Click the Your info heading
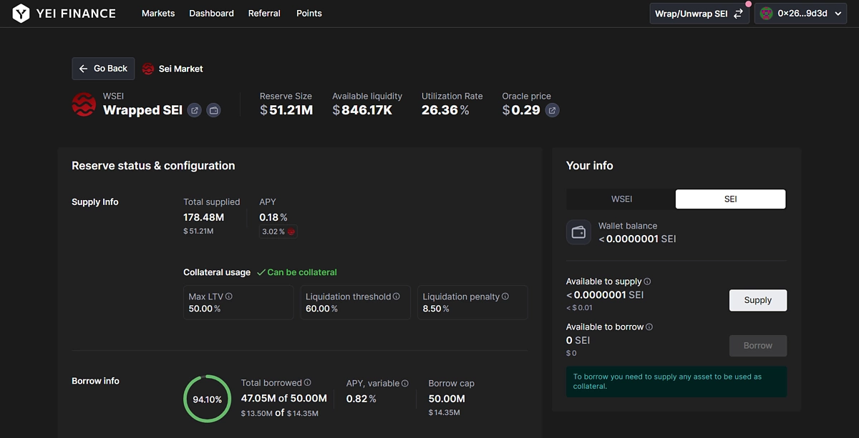Screen dimensions: 859x438 coord(590,166)
